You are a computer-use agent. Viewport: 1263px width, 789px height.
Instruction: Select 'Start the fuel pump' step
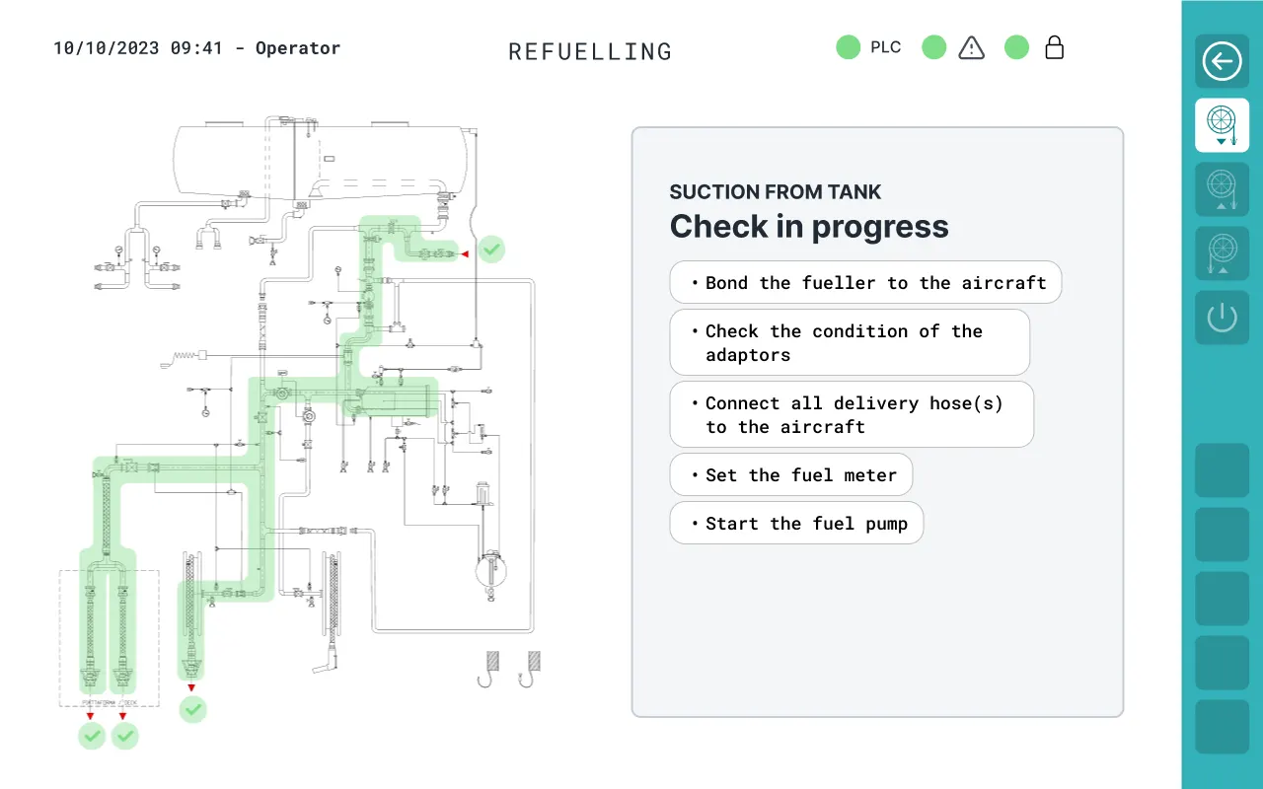point(796,524)
